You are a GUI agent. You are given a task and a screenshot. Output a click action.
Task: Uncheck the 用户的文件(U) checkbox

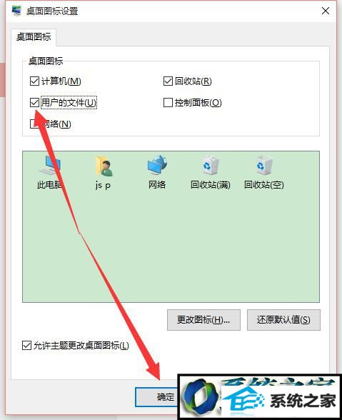click(34, 102)
